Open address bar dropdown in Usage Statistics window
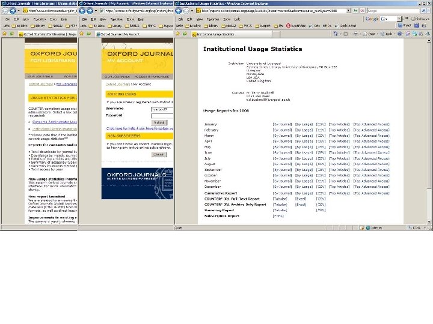Viewport: 433px width, 324px height. [348, 11]
